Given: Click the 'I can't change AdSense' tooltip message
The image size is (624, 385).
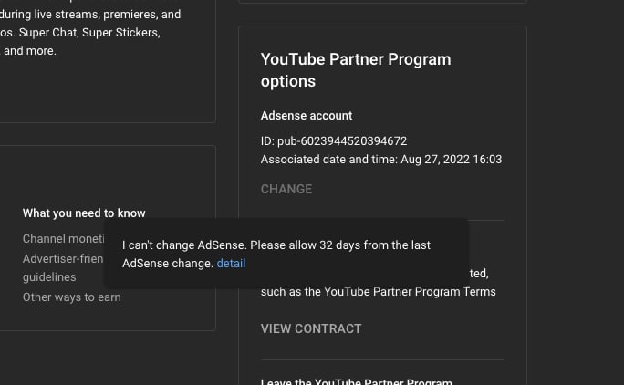Looking at the screenshot, I should coord(276,254).
